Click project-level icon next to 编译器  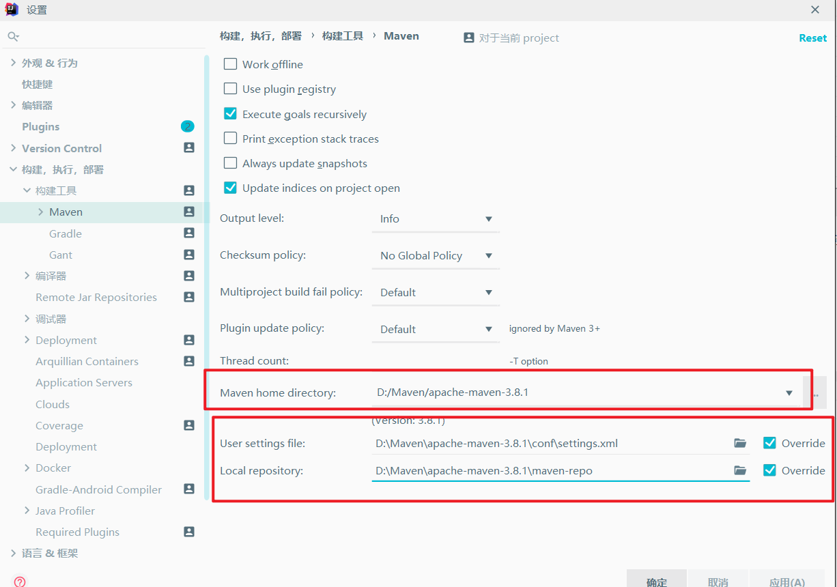pos(189,276)
